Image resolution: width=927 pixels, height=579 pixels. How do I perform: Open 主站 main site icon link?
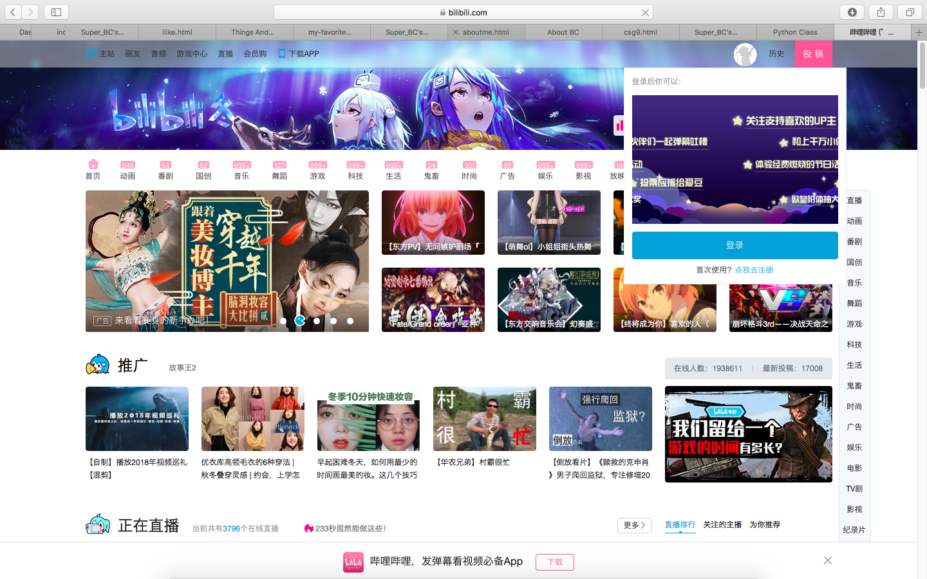coord(100,53)
